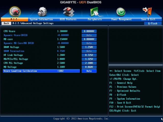Select the NB core setting label
Viewport: 163px width, 122px height.
(x=8, y=39)
